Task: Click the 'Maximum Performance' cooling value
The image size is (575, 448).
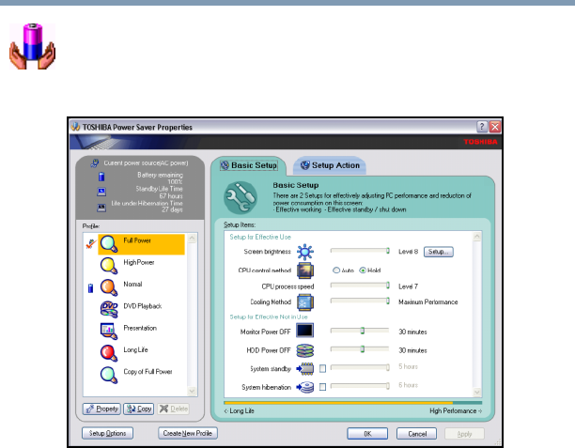Action: tap(427, 302)
